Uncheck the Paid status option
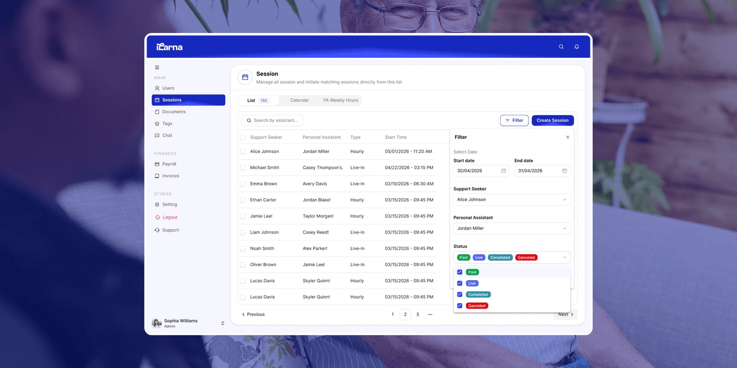Viewport: 737px width, 368px height. click(460, 272)
